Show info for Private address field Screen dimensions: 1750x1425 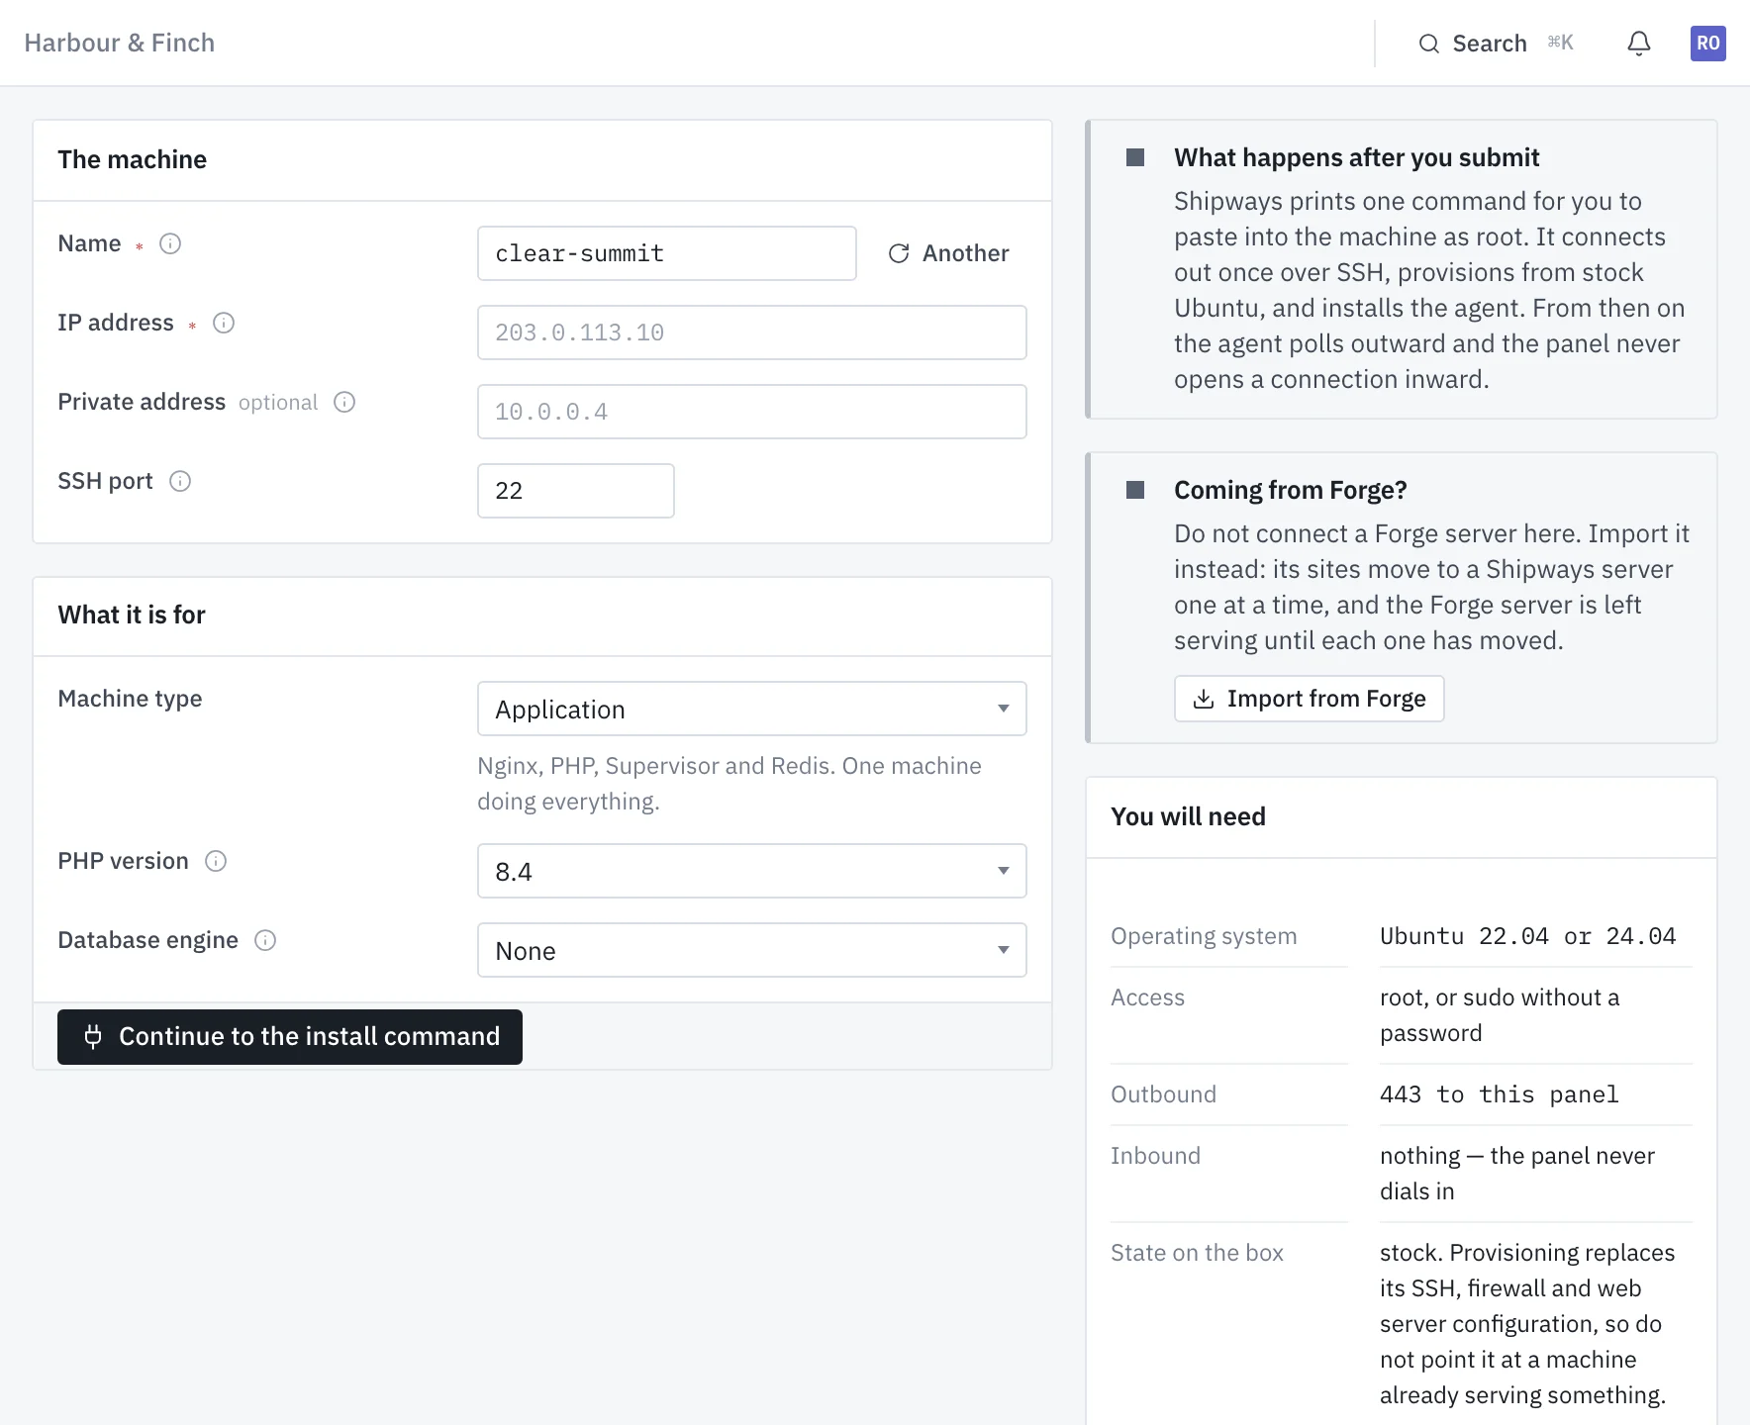[344, 402]
